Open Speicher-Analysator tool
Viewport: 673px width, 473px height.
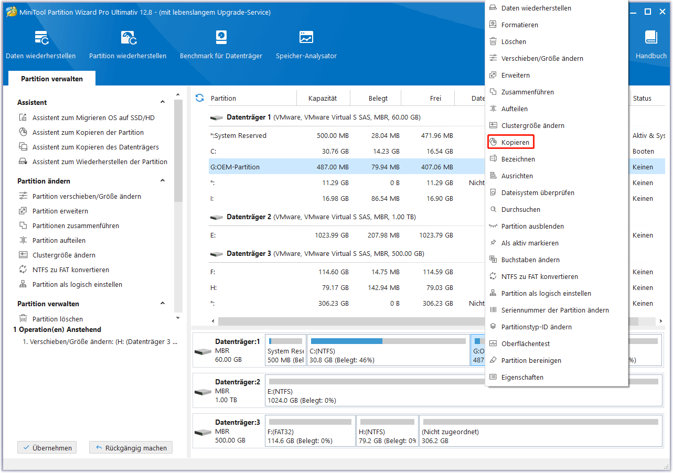(x=306, y=45)
